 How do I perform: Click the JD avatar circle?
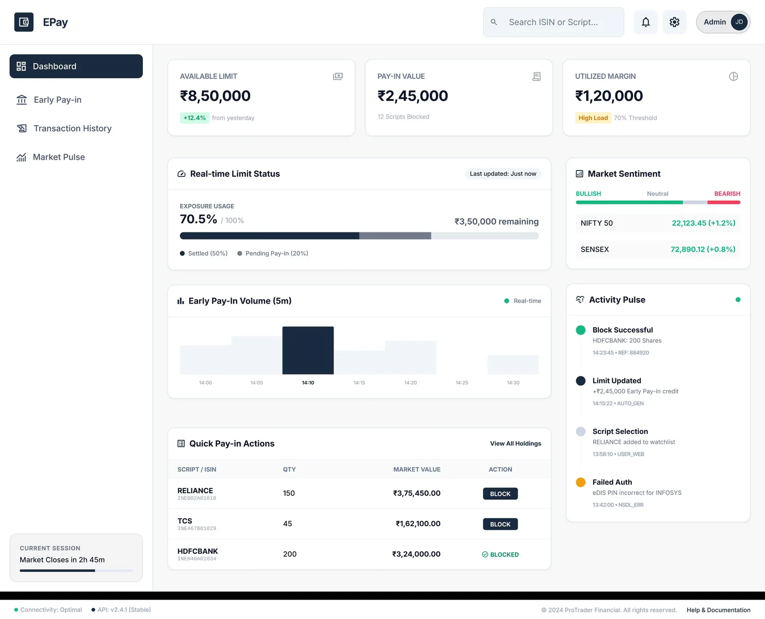click(739, 22)
